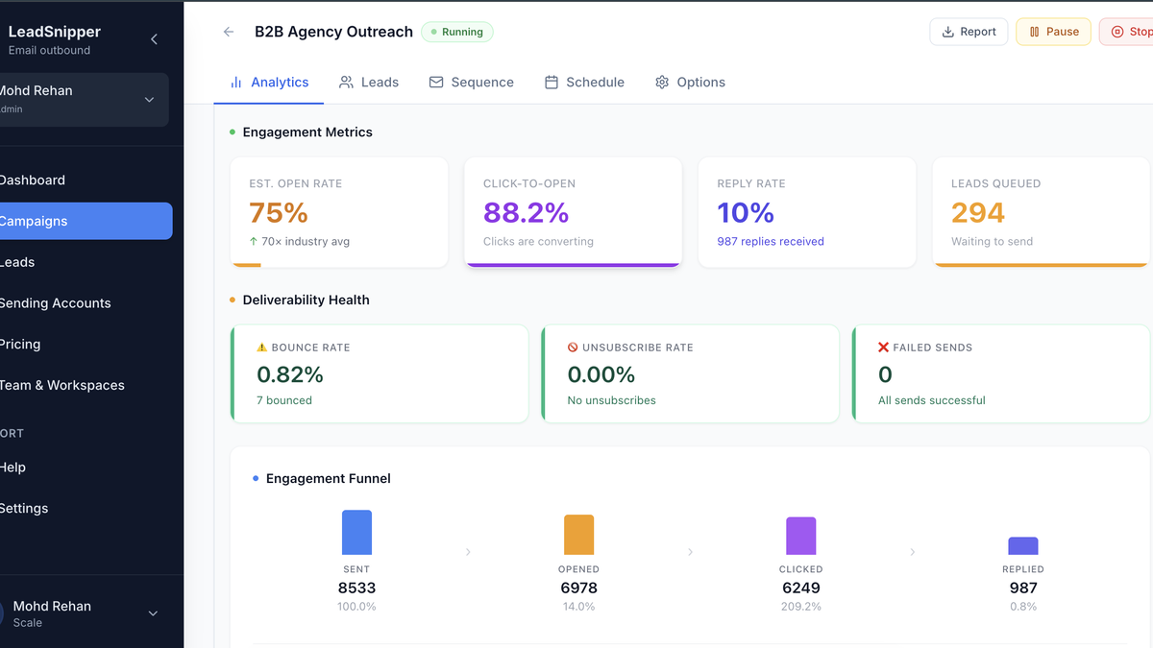
Task: Click the purple Clicked bar in the funnel
Action: coord(801,536)
